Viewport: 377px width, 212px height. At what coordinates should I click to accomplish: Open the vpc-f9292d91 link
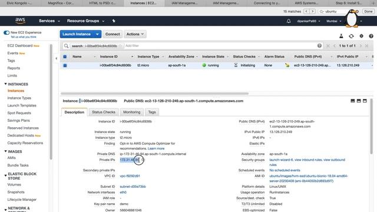click(x=130, y=176)
